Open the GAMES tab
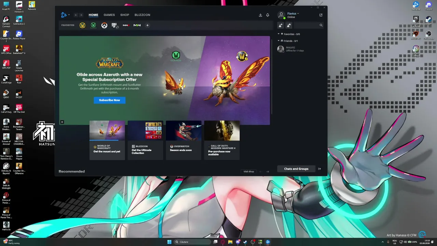Screen dimensions: 437x246 [x=109, y=15]
